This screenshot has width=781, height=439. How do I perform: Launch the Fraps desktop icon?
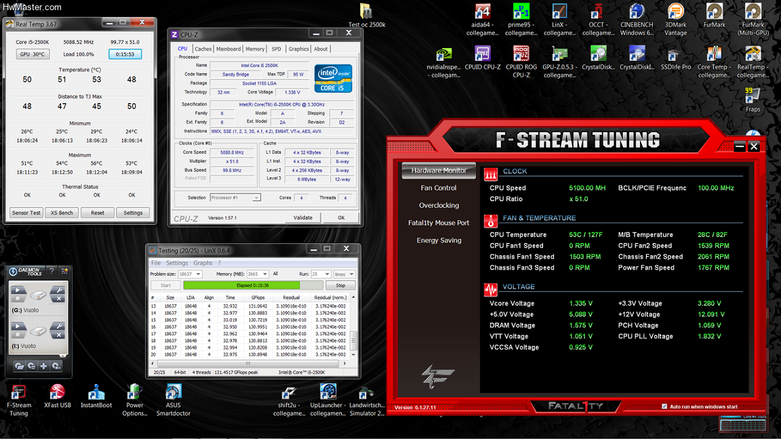[753, 100]
